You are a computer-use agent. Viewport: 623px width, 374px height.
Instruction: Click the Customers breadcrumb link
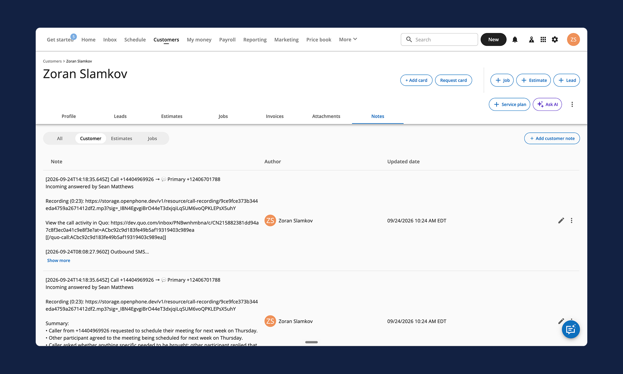click(52, 61)
